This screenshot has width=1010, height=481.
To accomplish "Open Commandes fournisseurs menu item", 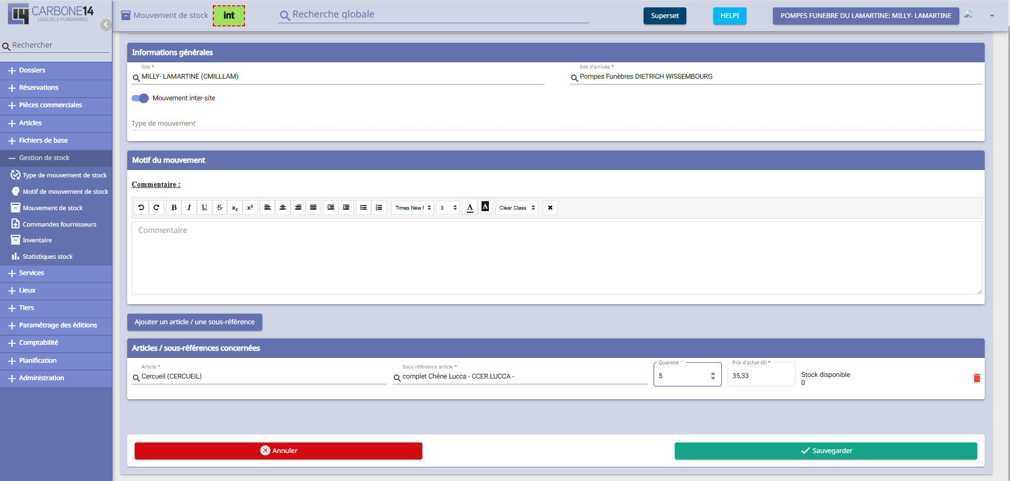I will pyautogui.click(x=59, y=224).
